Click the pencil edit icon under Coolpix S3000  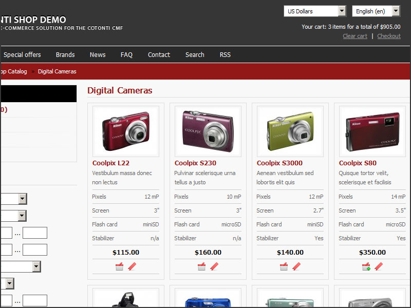point(296,266)
